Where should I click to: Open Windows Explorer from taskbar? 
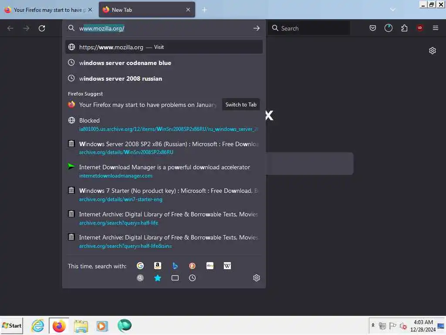pyautogui.click(x=81, y=325)
